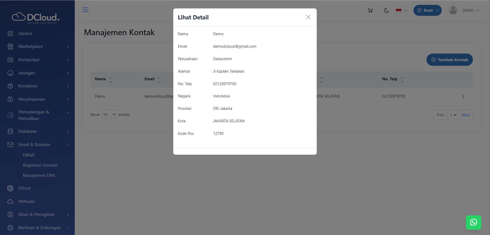490x235 pixels.
Task: Sort the Nama column ascending
Action: pyautogui.click(x=111, y=77)
